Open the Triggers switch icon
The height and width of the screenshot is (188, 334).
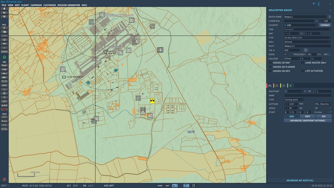4,36
